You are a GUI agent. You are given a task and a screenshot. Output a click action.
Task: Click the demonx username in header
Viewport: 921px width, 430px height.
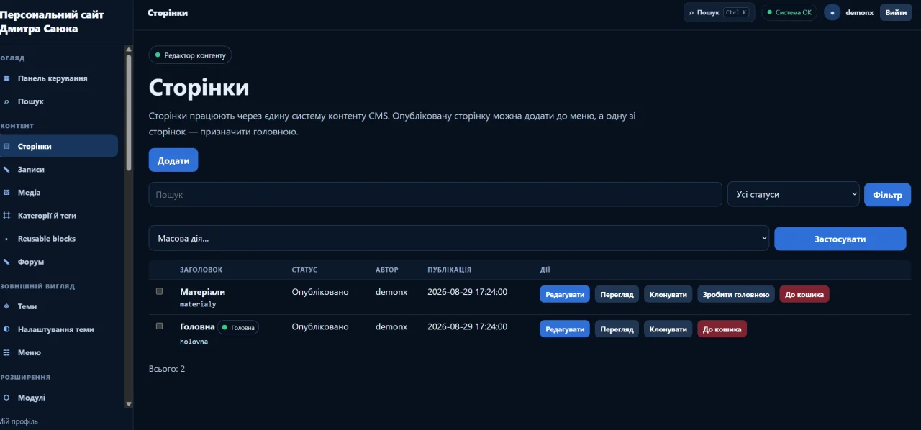click(859, 12)
